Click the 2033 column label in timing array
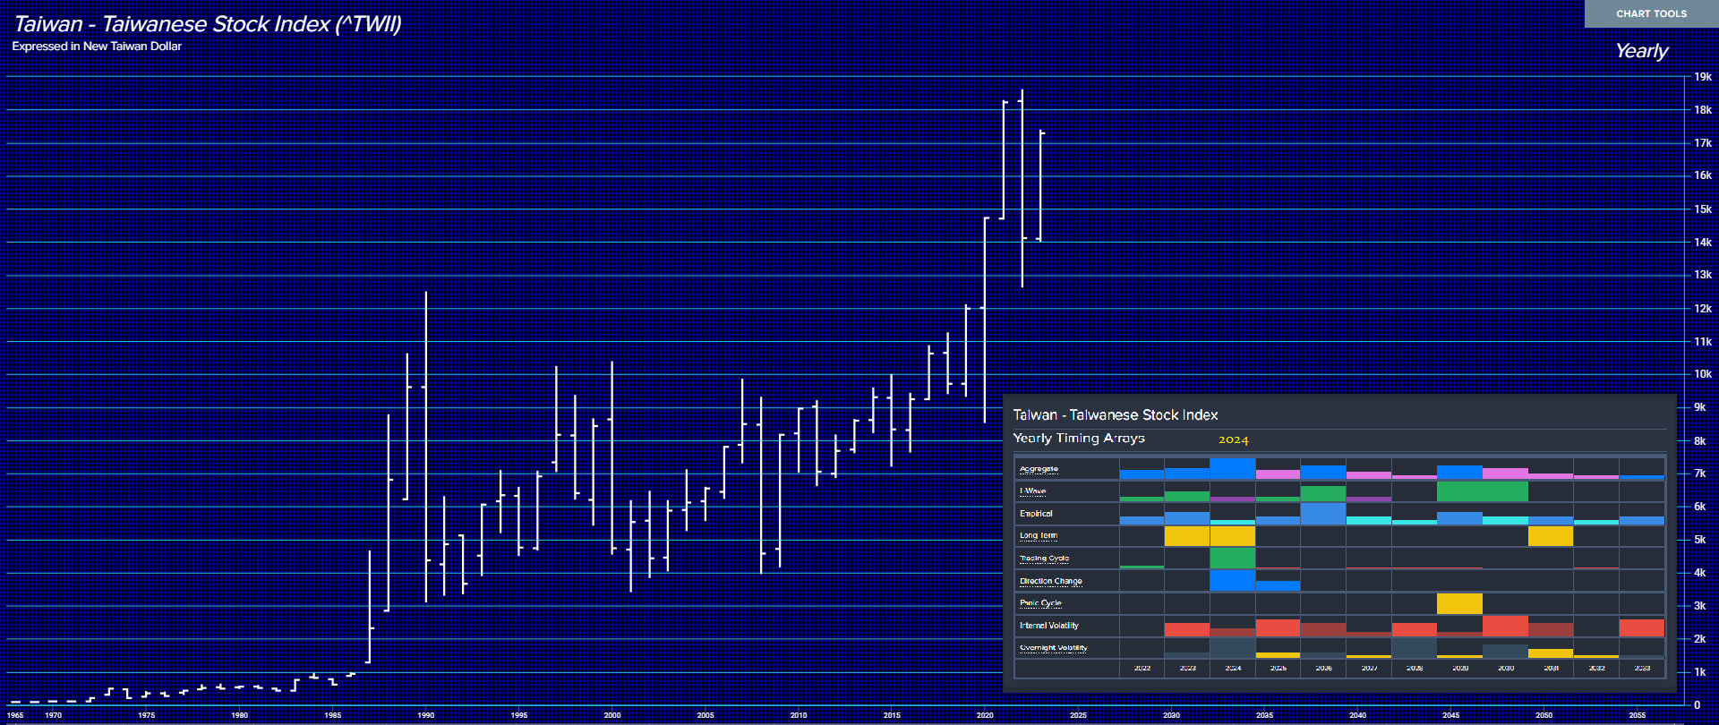Screen dimensions: 1719x725 [x=1642, y=668]
